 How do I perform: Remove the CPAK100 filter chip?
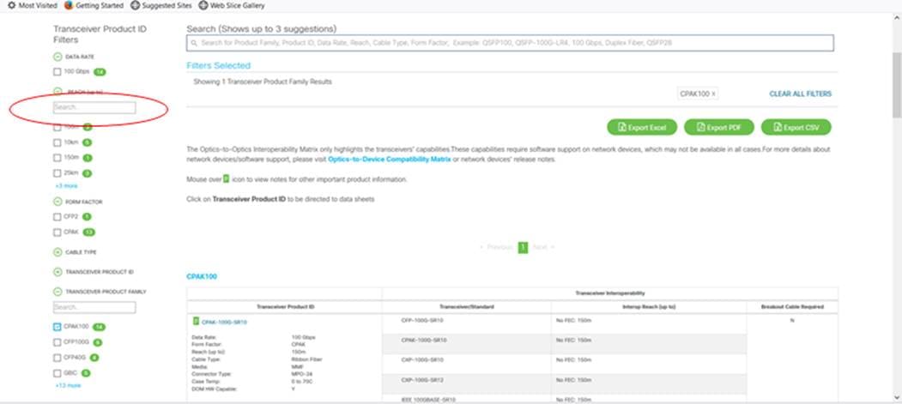point(713,93)
